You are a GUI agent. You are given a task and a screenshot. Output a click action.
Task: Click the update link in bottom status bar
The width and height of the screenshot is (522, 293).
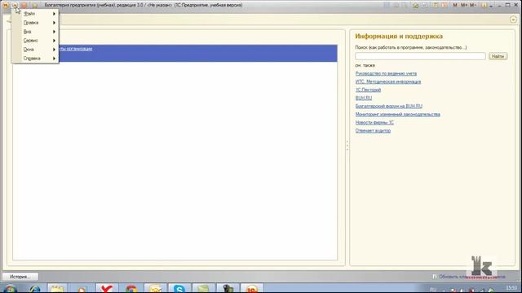472,277
